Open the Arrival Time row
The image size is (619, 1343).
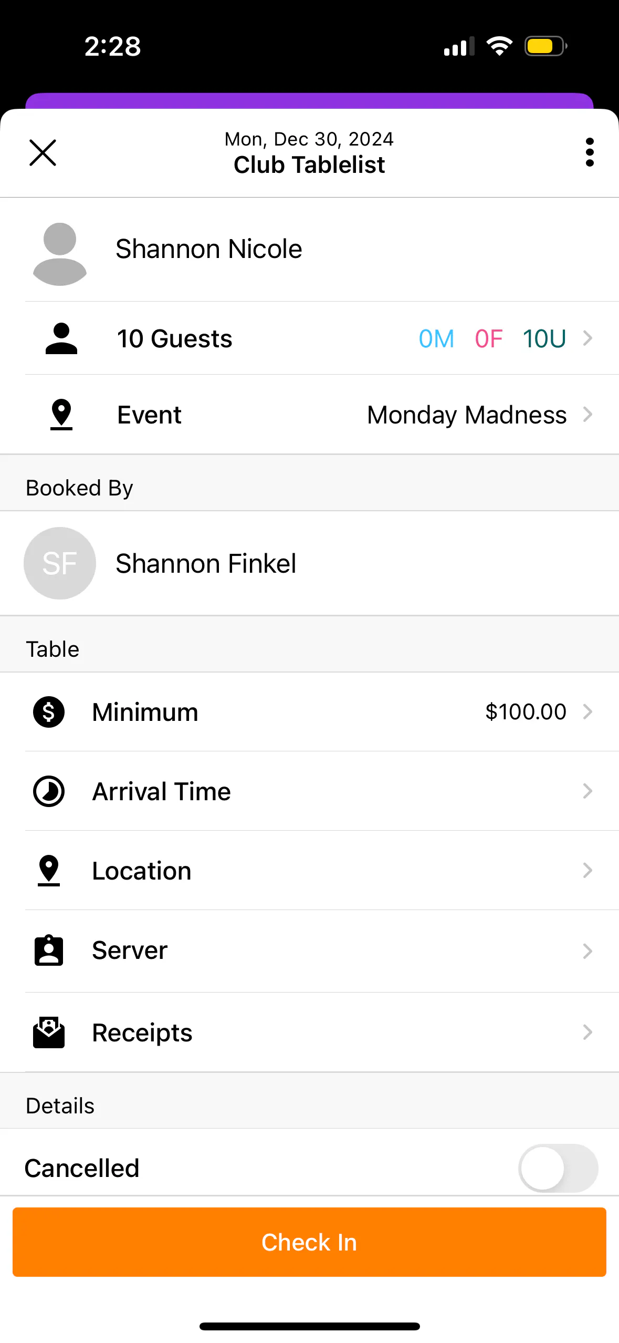click(315, 791)
